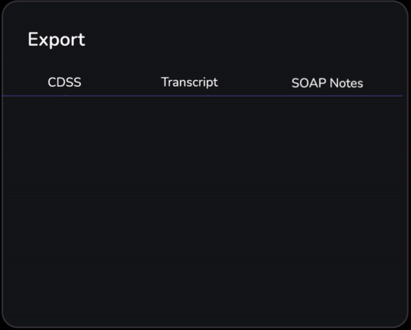
Task: Choose Transcript in the Export panel
Action: pyautogui.click(x=189, y=82)
